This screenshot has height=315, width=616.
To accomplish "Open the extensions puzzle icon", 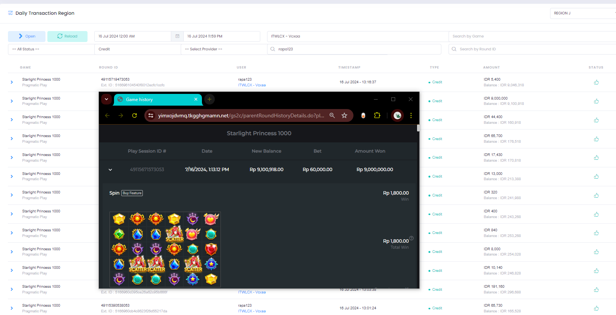I will (x=377, y=115).
